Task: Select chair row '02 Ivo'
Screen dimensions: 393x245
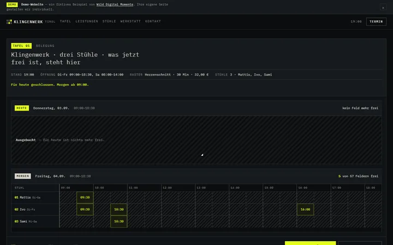Action: 35,210
